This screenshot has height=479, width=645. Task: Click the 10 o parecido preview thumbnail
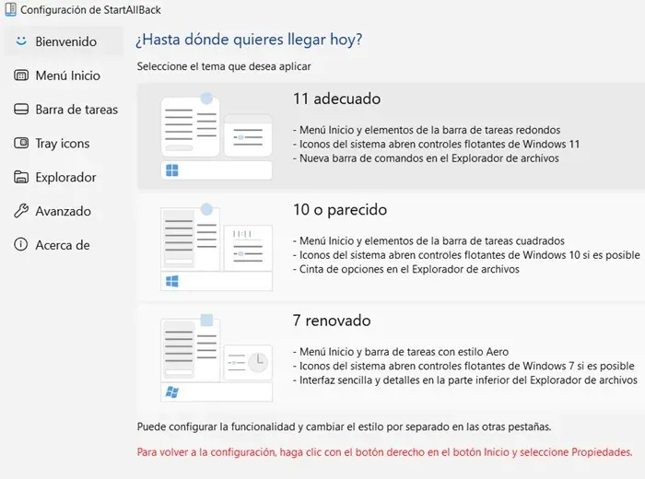pos(217,247)
